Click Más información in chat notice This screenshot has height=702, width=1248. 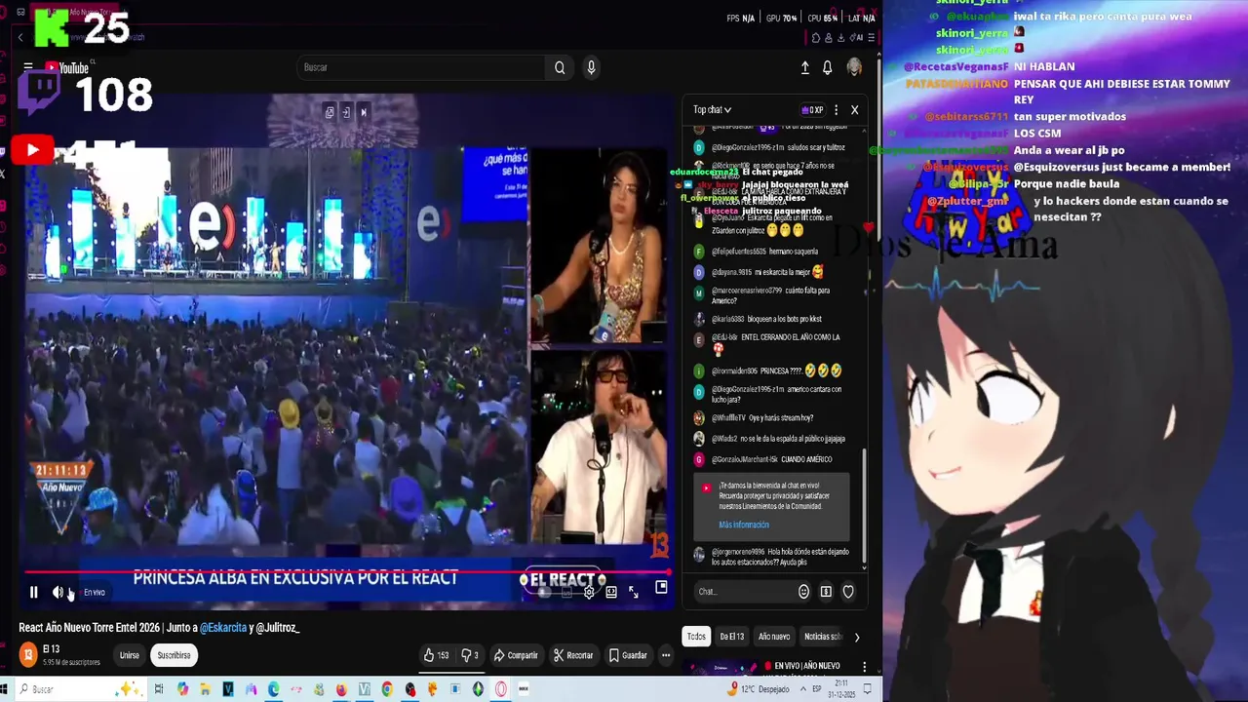(744, 525)
